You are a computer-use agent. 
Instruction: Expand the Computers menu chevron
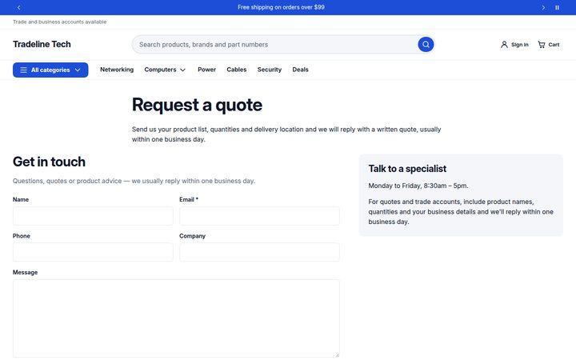coord(182,70)
